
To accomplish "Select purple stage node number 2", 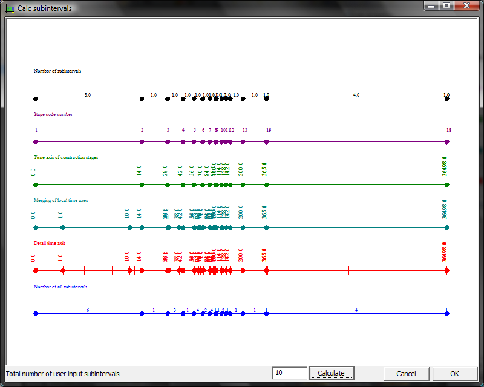I will 142,142.
